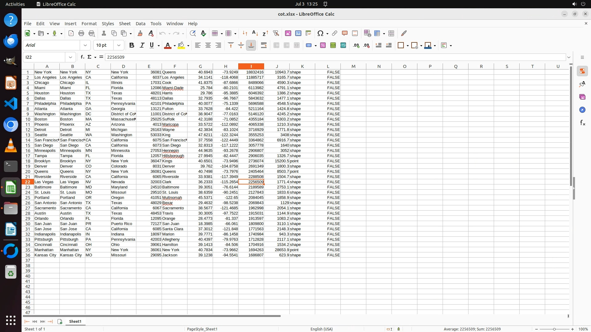Select the Sheet1 tab

point(75,321)
